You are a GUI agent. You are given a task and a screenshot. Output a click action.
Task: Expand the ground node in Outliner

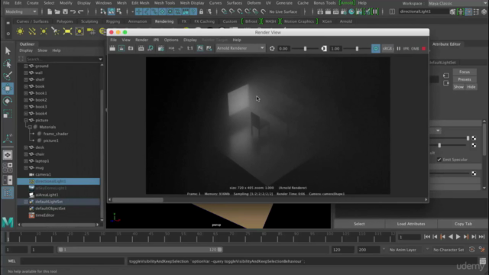click(x=26, y=66)
